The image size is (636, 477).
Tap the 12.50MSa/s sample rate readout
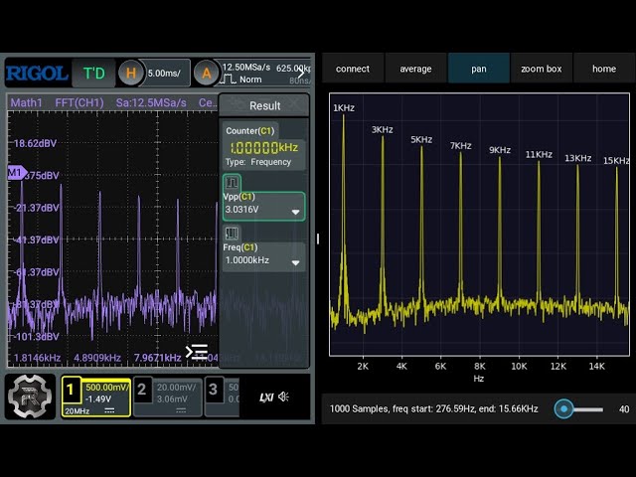(246, 68)
